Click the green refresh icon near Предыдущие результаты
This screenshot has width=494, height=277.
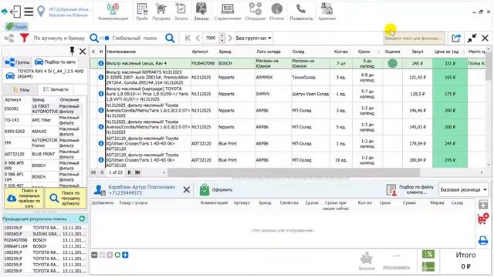[83, 219]
